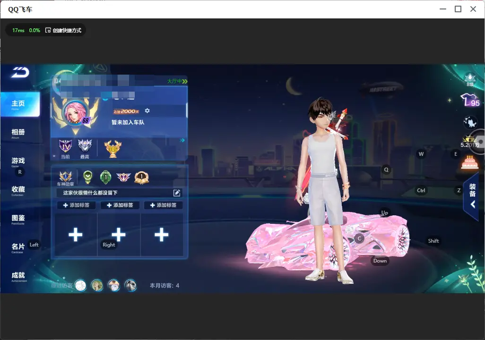Click the orange number 1 medal
The image size is (485, 340).
click(x=142, y=177)
